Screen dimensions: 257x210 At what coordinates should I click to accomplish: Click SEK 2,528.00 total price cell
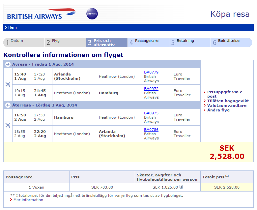[x=227, y=187]
